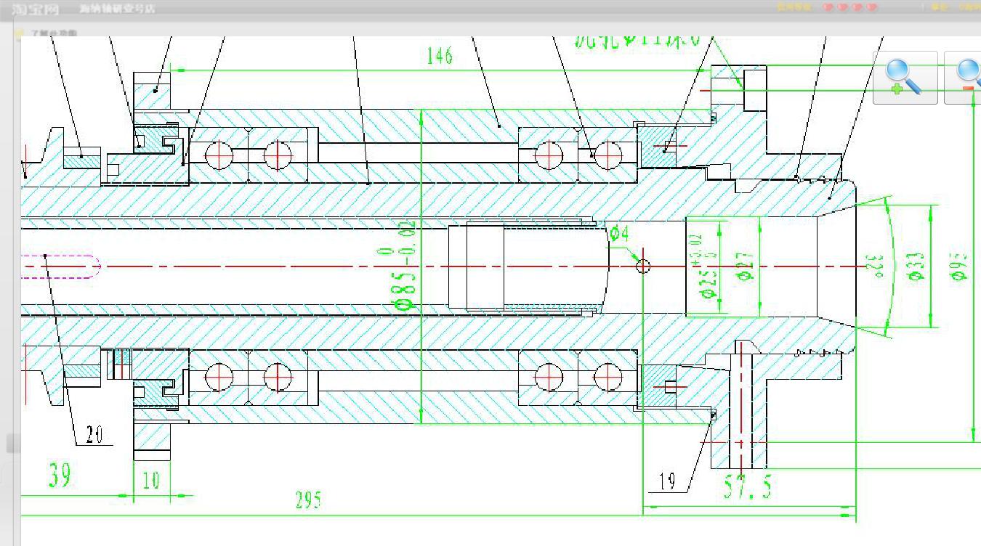Click part callout number 19
The width and height of the screenshot is (981, 546).
tap(667, 481)
